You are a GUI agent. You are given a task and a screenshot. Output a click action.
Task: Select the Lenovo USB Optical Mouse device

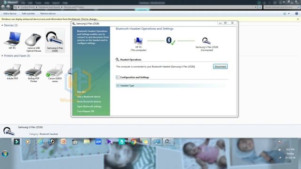pyautogui.click(x=33, y=40)
